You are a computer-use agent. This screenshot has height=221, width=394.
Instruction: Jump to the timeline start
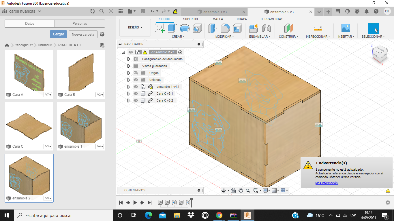[x=121, y=203]
